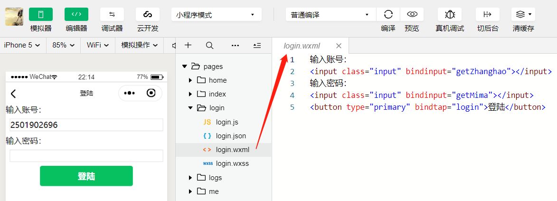Click the preview (预览) eye icon

(412, 15)
